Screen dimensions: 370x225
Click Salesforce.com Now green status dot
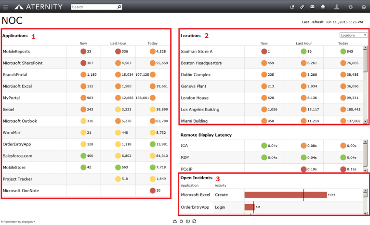point(83,155)
